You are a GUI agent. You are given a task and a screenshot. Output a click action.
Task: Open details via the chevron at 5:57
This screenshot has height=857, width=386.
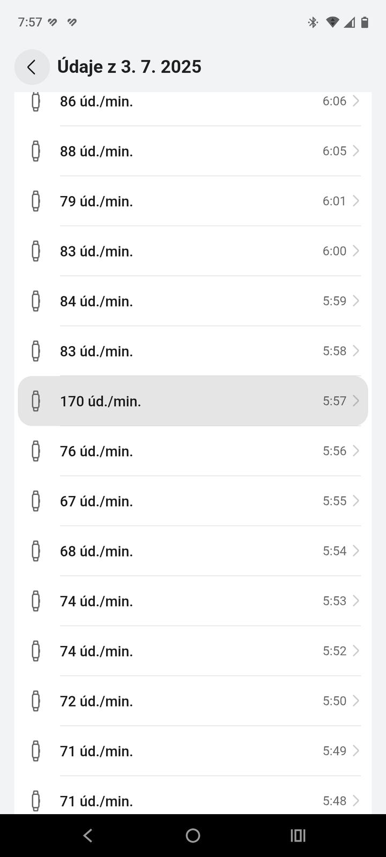tap(356, 401)
